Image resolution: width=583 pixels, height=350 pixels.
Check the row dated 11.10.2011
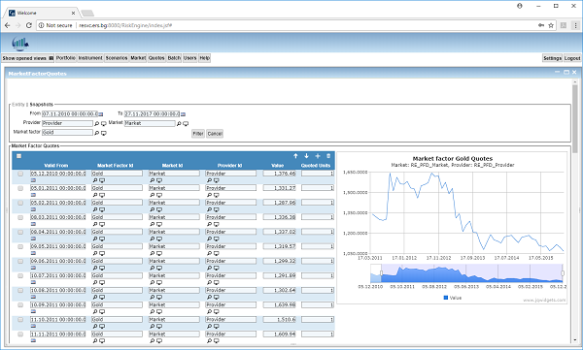20,319
